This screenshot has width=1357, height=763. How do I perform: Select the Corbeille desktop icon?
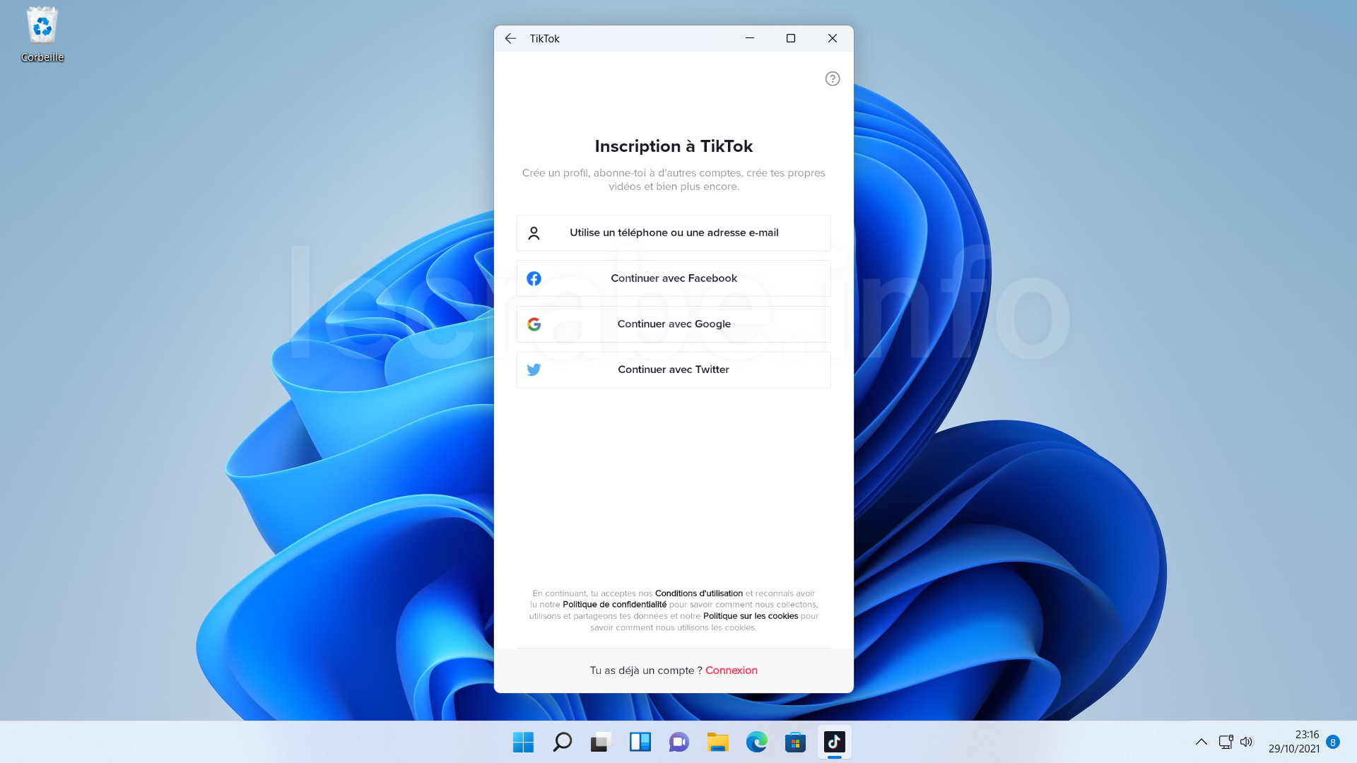click(x=42, y=35)
